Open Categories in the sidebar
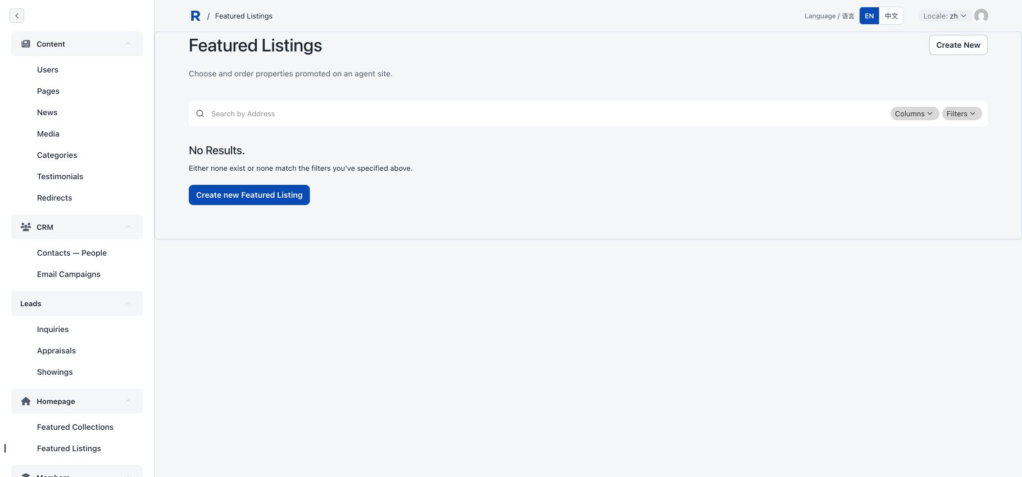 point(57,155)
